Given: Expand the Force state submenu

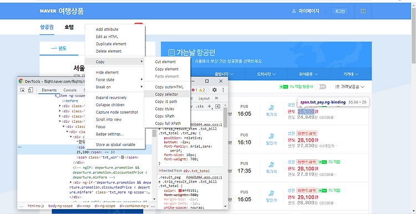Looking at the screenshot, I should pyautogui.click(x=115, y=80).
